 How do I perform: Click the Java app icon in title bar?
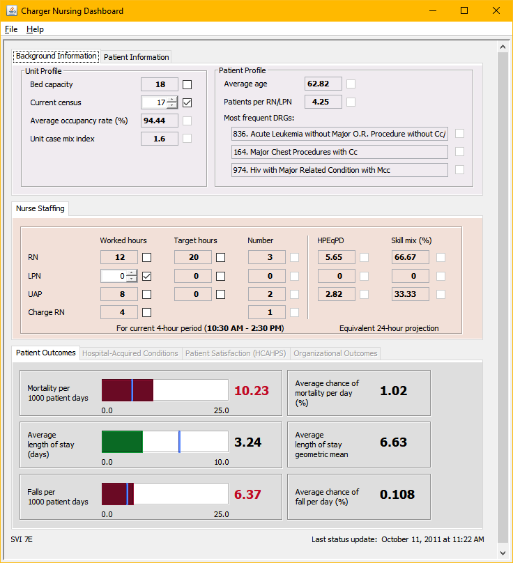point(11,11)
